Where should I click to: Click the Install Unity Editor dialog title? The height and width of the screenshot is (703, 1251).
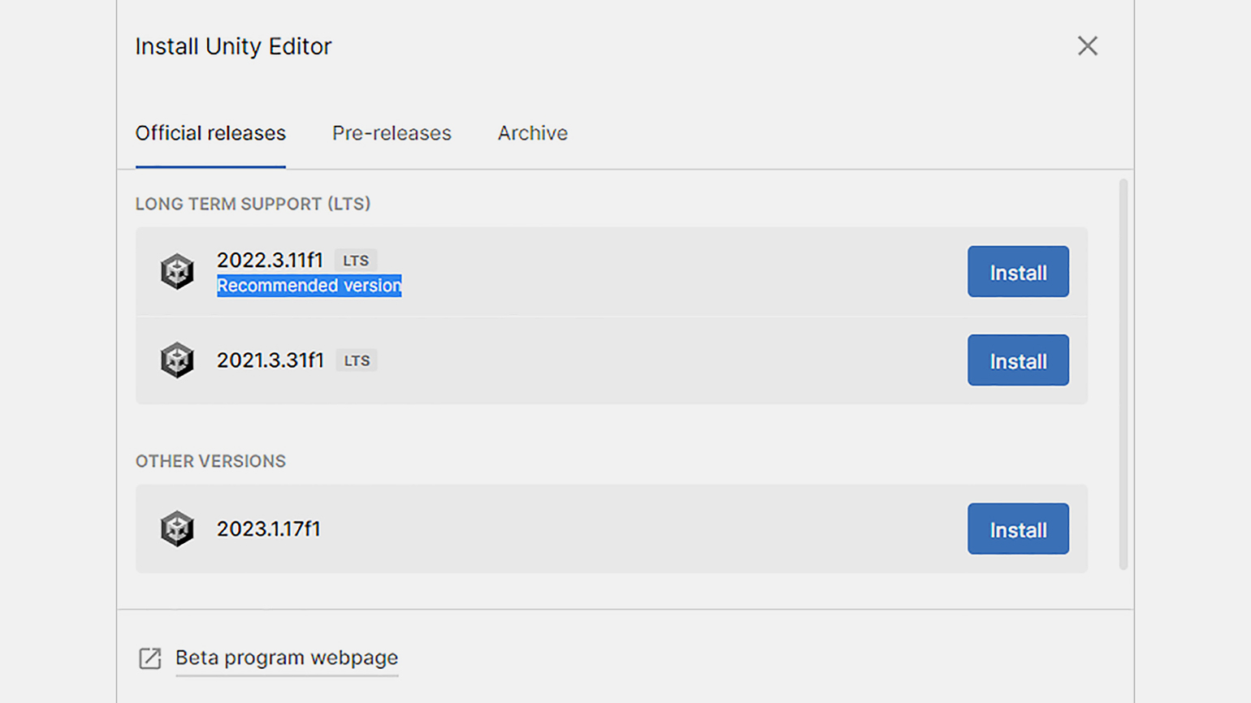coord(233,46)
